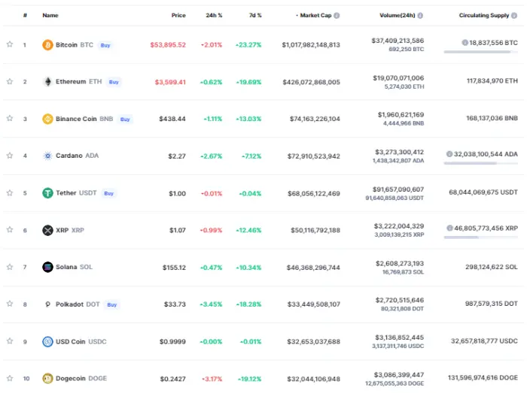
Task: Click the BTC circulating supply progress bar
Action: pyautogui.click(x=481, y=52)
